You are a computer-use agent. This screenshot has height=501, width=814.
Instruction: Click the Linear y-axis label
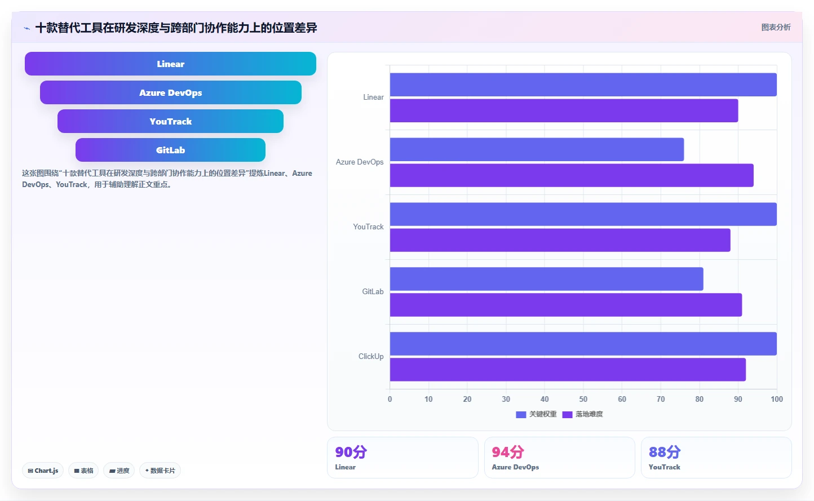[x=373, y=97]
